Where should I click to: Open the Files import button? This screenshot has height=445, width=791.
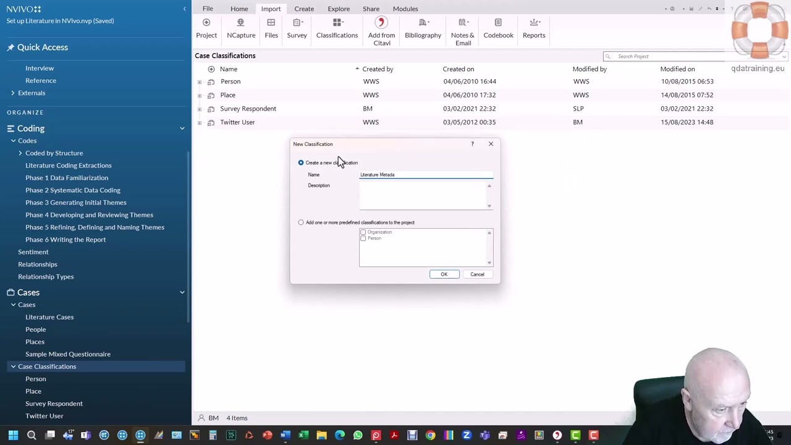(271, 28)
